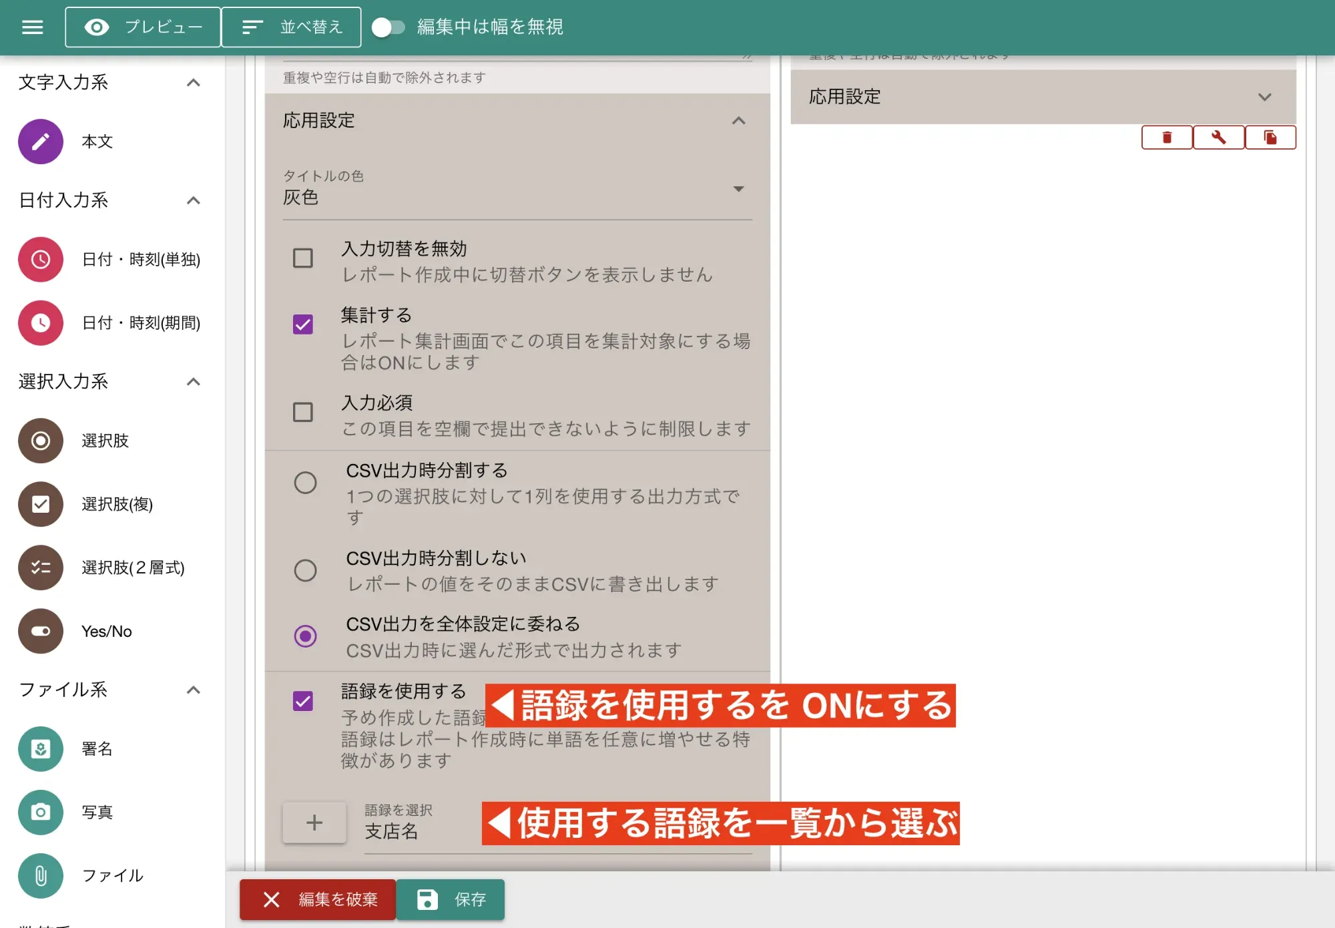Select the 選択肢(2層式) checklist icon

coord(41,567)
